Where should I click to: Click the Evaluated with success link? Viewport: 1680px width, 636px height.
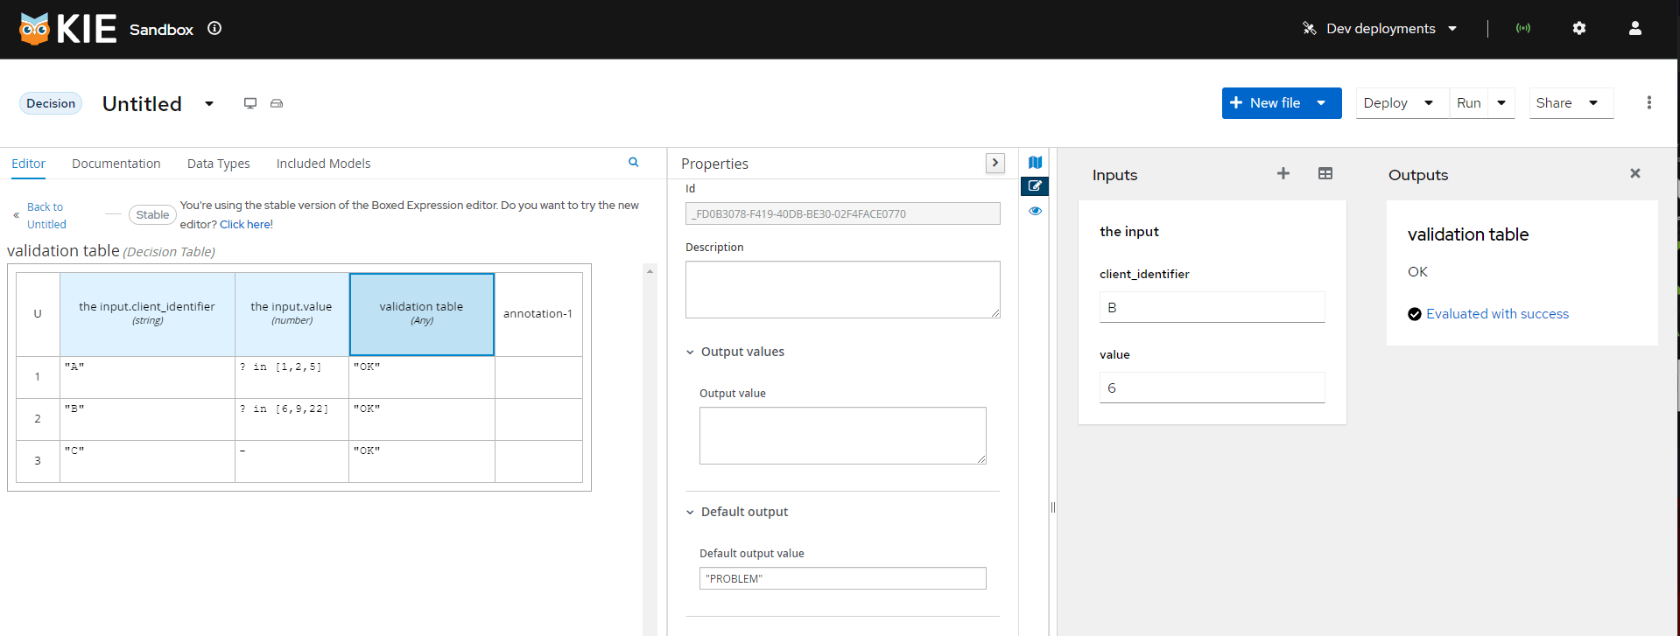(x=1497, y=314)
